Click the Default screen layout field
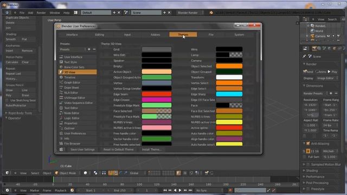The height and width of the screenshot is (195, 347). (x=96, y=13)
